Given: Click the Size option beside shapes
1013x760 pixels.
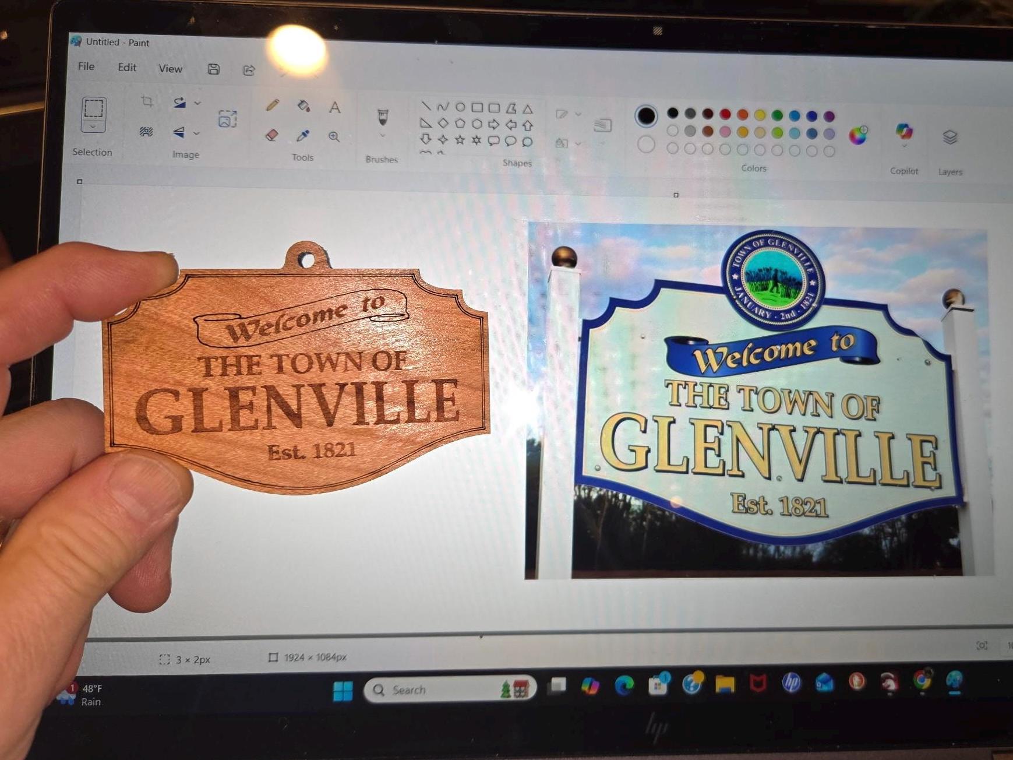Looking at the screenshot, I should pos(602,125).
